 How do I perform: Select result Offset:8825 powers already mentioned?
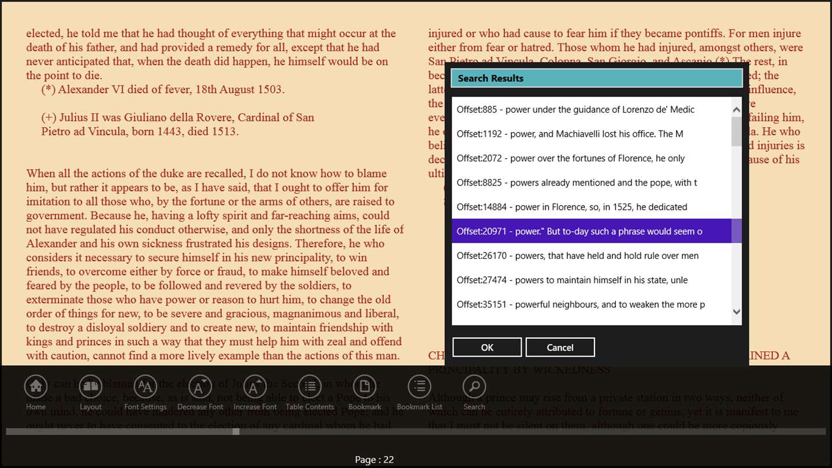[592, 182]
